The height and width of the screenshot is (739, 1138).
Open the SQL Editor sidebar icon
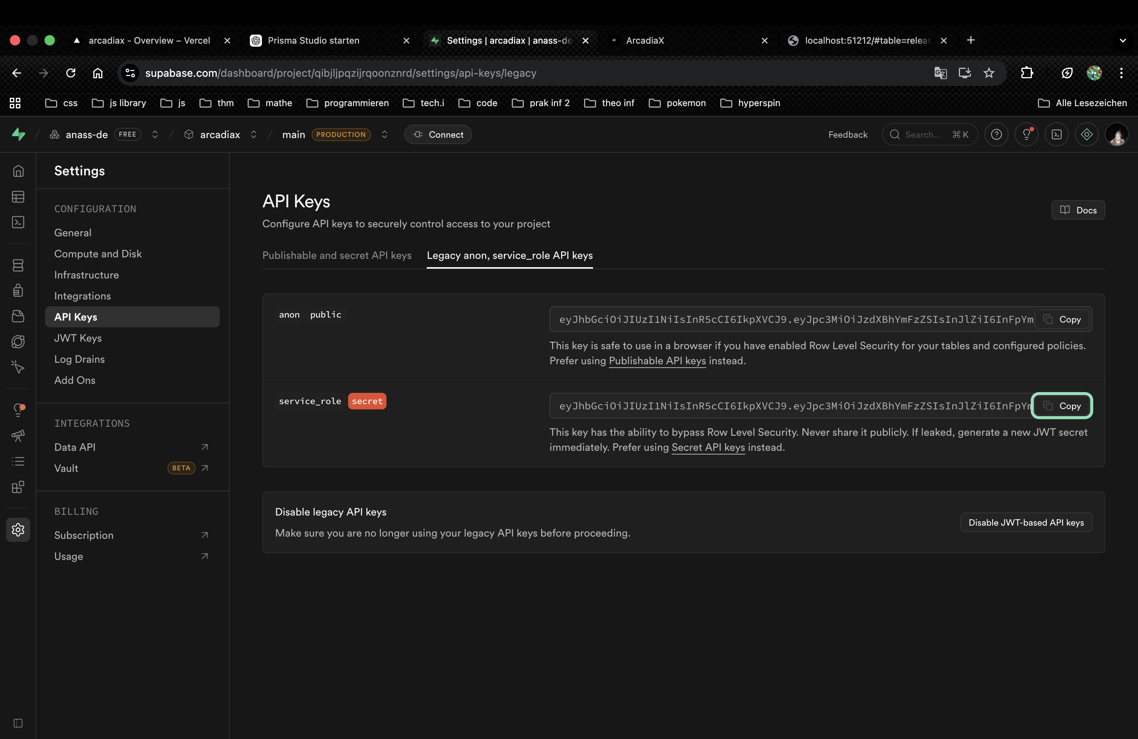18,222
